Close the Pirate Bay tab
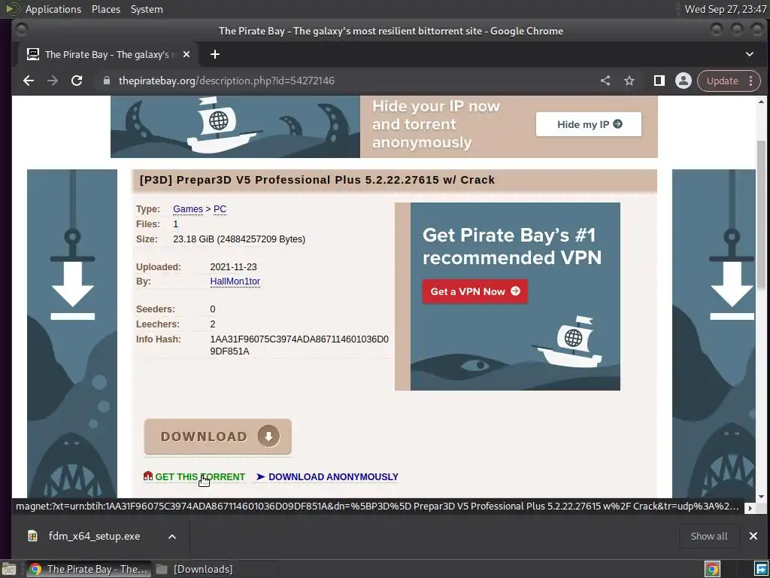Viewport: 770px width, 578px height. tap(186, 54)
